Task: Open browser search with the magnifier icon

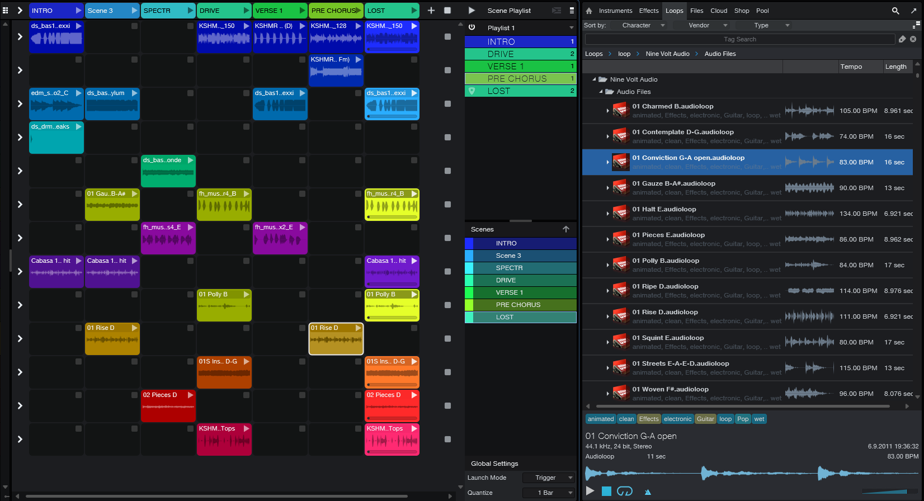Action: point(895,11)
